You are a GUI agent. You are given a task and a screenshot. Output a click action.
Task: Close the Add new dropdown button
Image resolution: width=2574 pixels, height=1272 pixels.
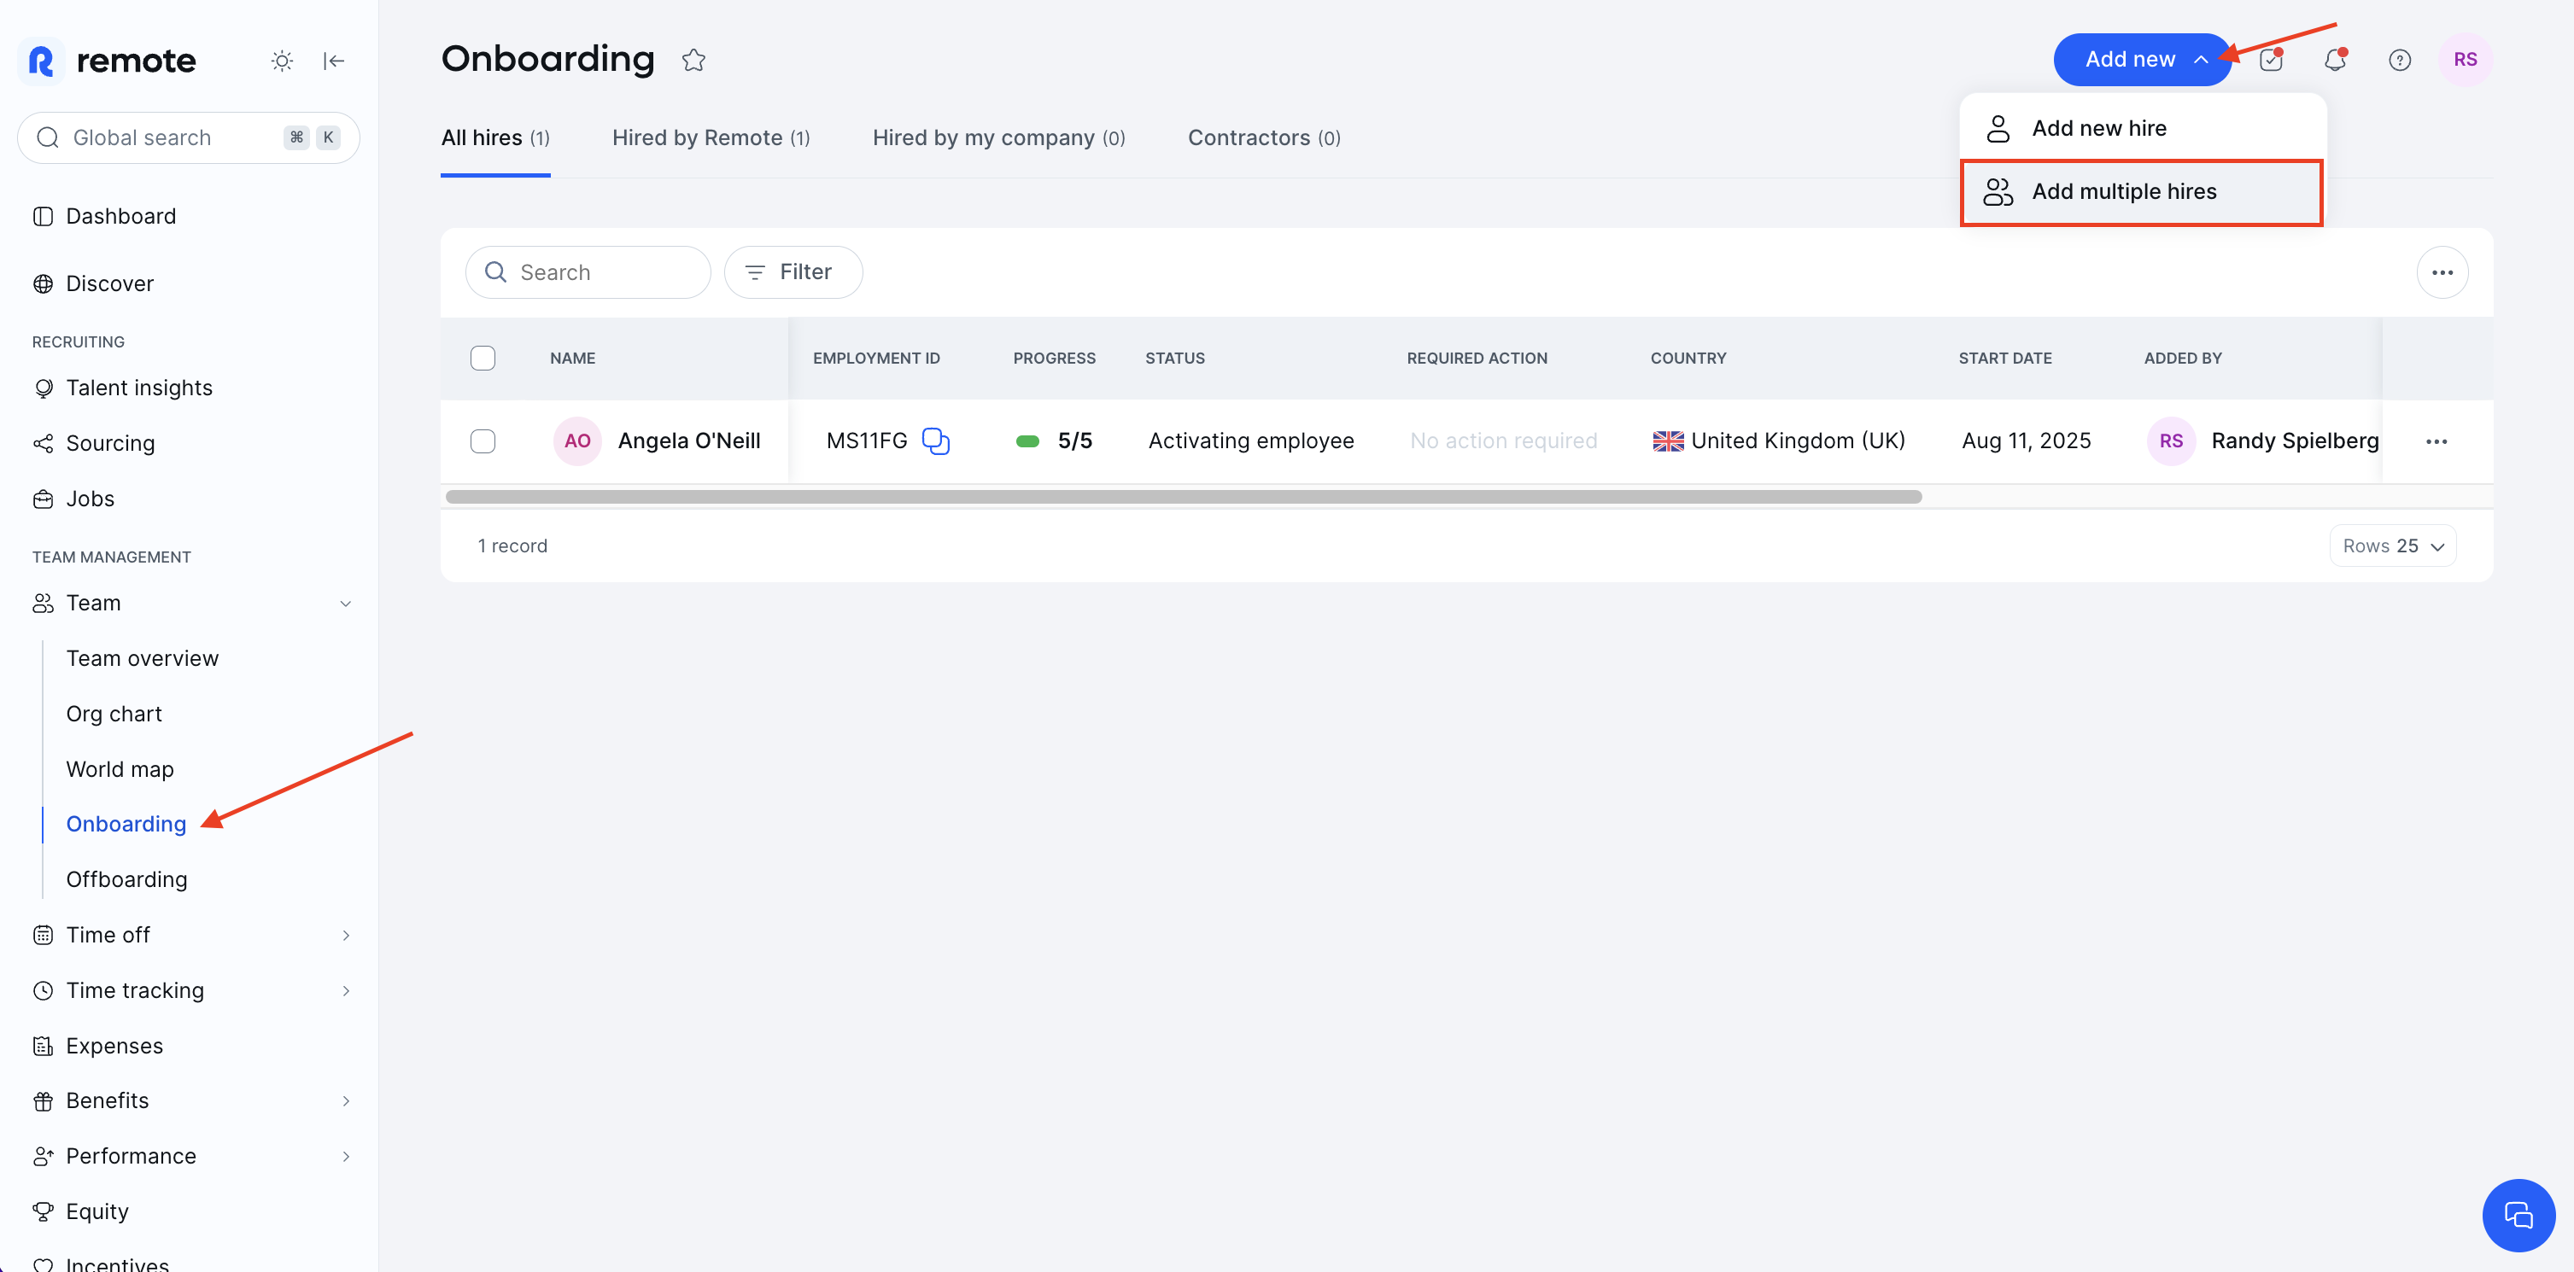(x=2141, y=60)
